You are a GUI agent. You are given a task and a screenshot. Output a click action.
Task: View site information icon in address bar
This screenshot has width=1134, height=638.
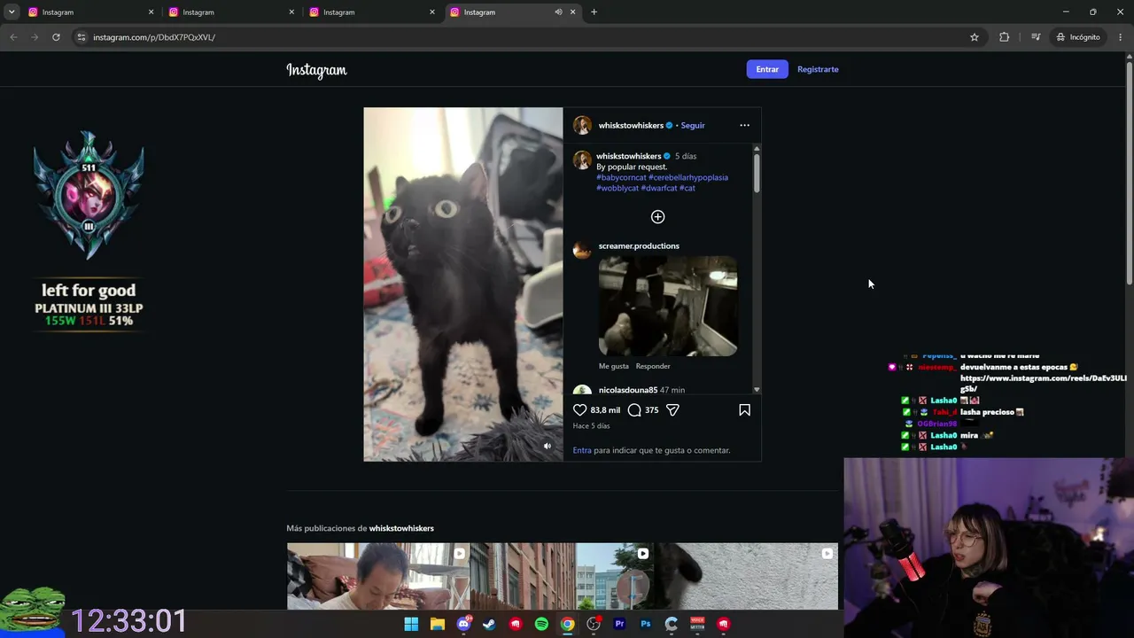click(82, 37)
